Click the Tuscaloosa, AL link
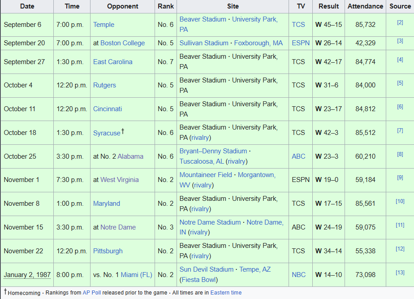This screenshot has height=299, width=414. click(202, 161)
